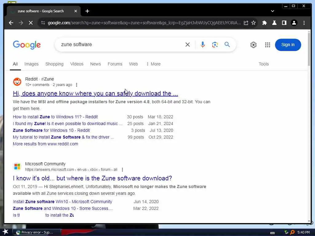The height and width of the screenshot is (236, 315).
Task: Click the Sign in button
Action: click(x=288, y=45)
